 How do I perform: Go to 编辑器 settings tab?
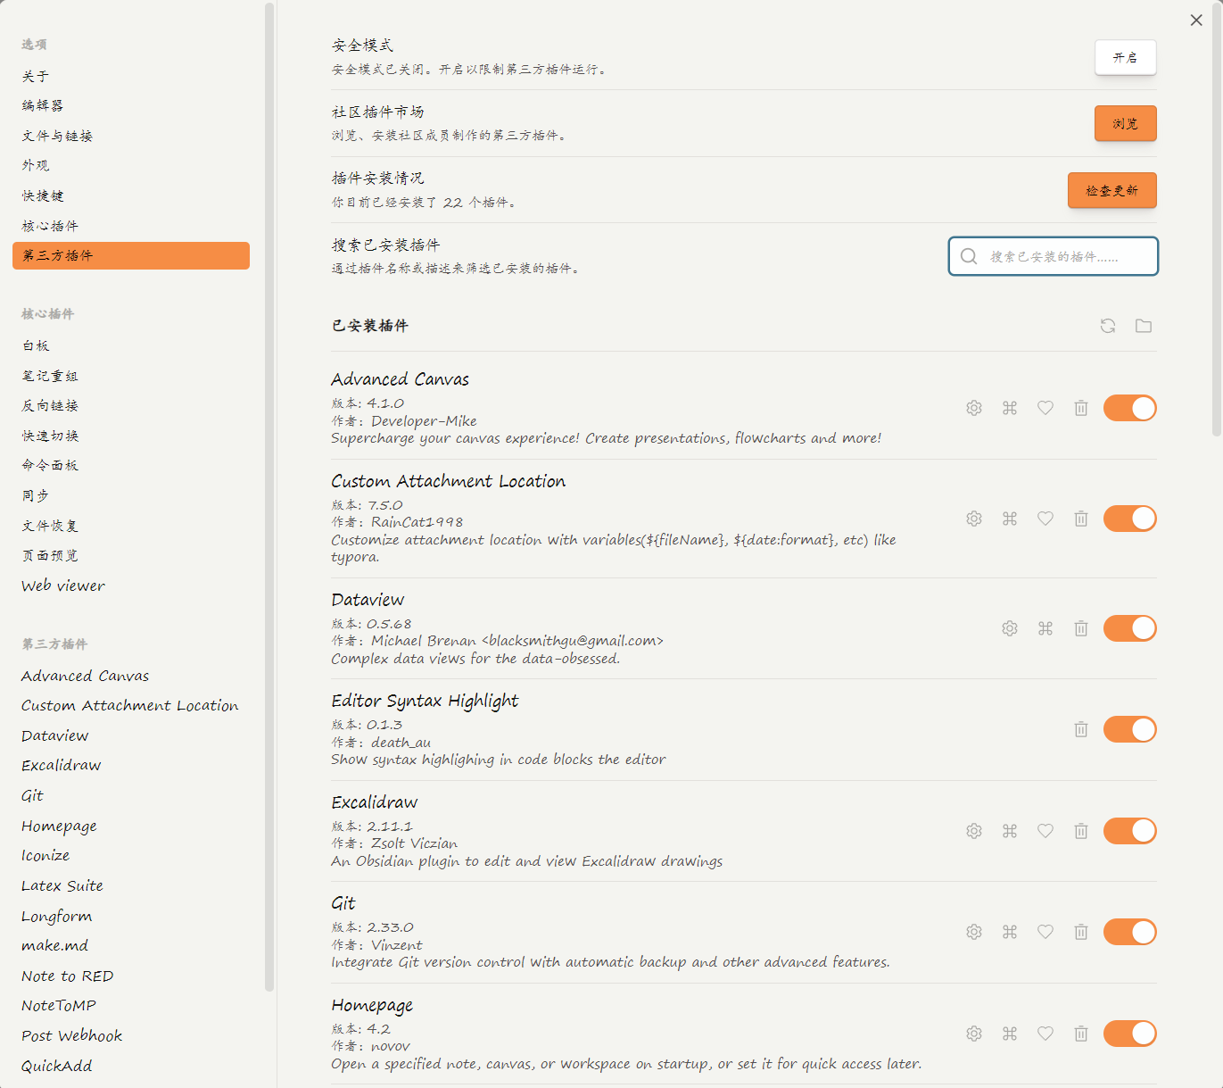pyautogui.click(x=131, y=106)
